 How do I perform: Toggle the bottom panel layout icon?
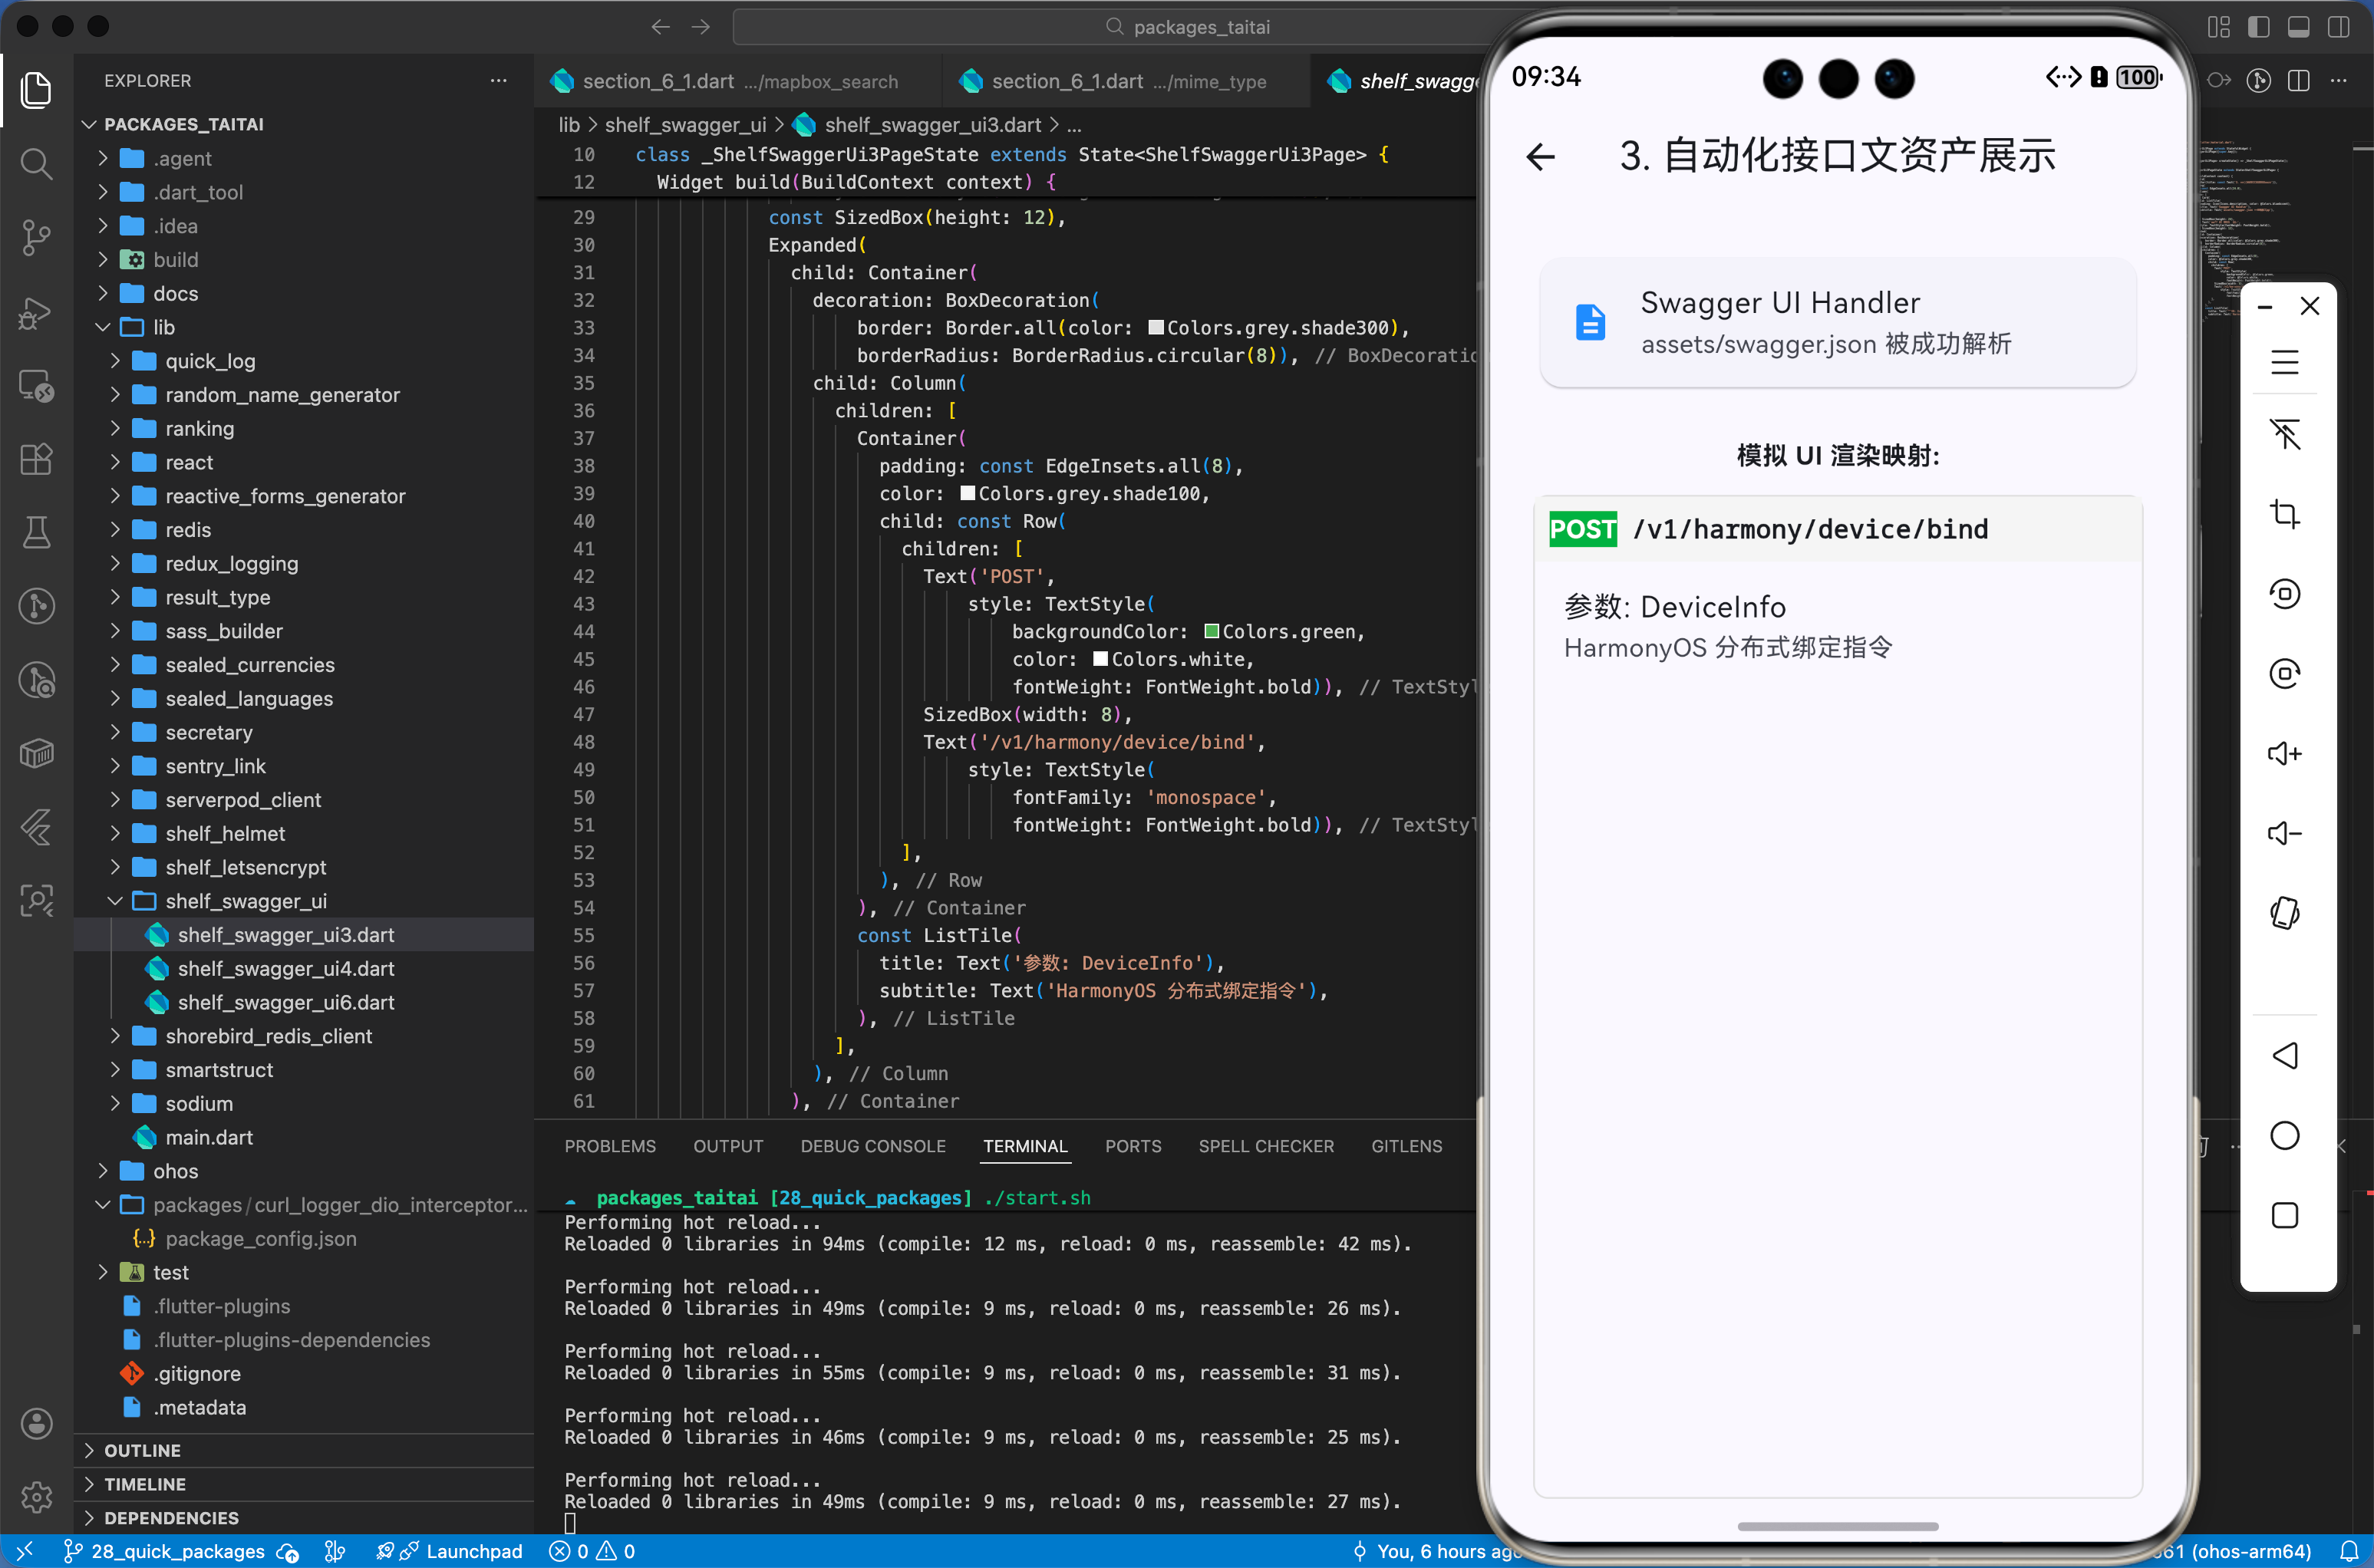click(2298, 27)
